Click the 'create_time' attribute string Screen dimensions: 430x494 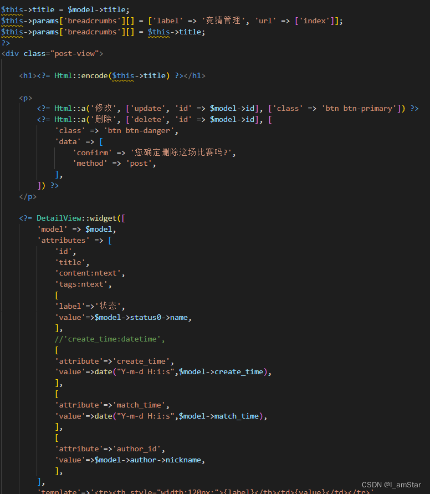(141, 361)
